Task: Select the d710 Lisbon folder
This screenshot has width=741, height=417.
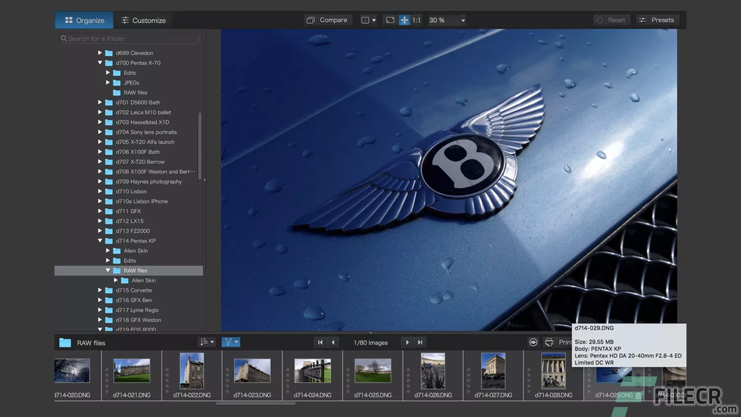Action: point(131,191)
